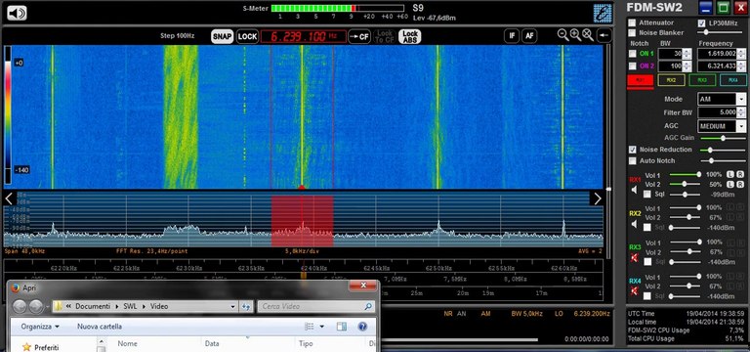Screen dimensions: 750x352
Task: Toggle the preview pane icon in Apri dialog
Action: [x=342, y=327]
